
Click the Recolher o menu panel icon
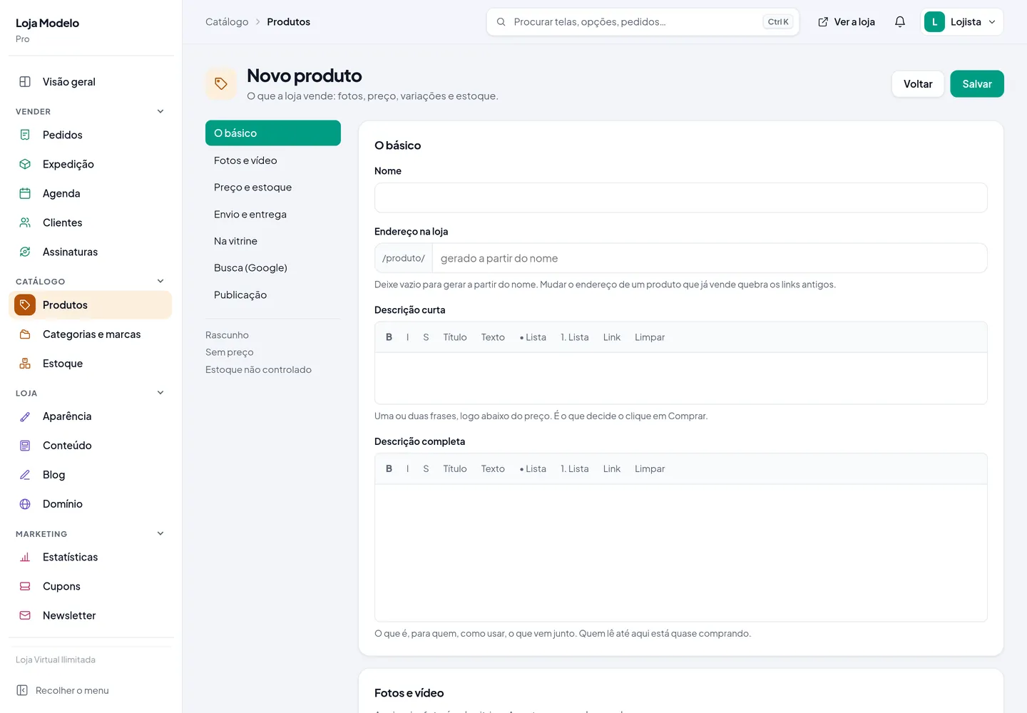[x=22, y=690]
